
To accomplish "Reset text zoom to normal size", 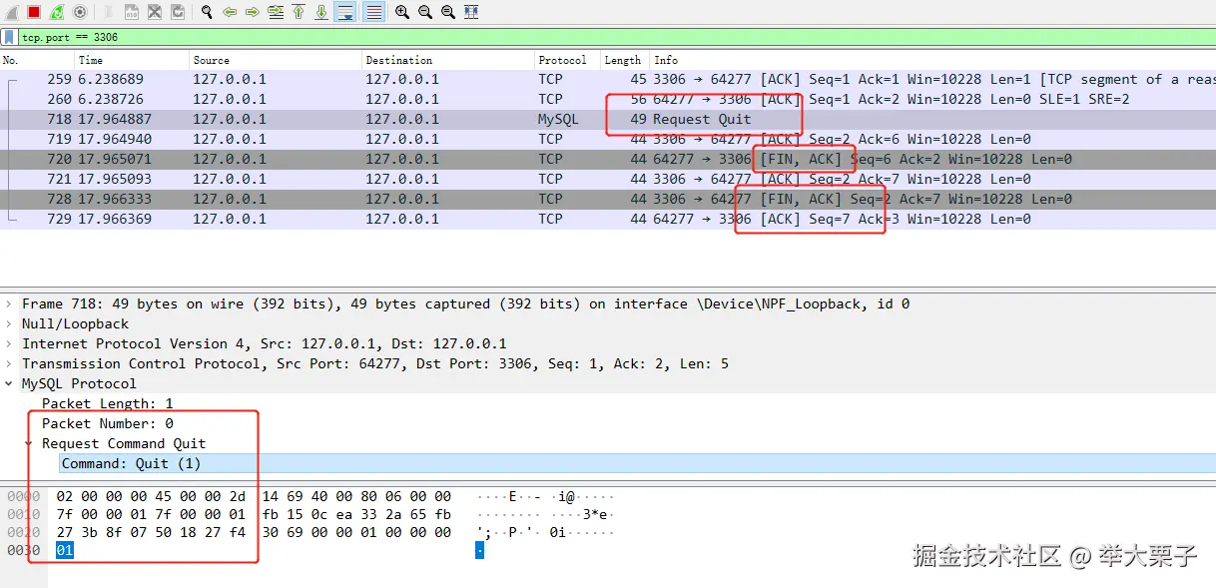I will [448, 12].
